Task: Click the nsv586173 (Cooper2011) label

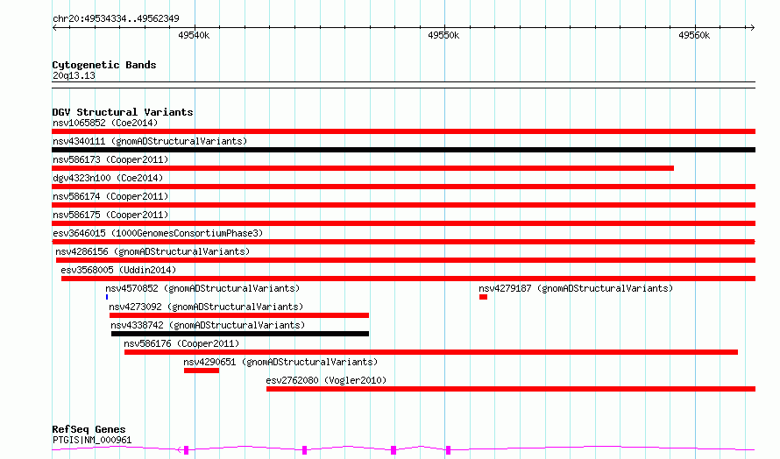Action: pos(110,159)
